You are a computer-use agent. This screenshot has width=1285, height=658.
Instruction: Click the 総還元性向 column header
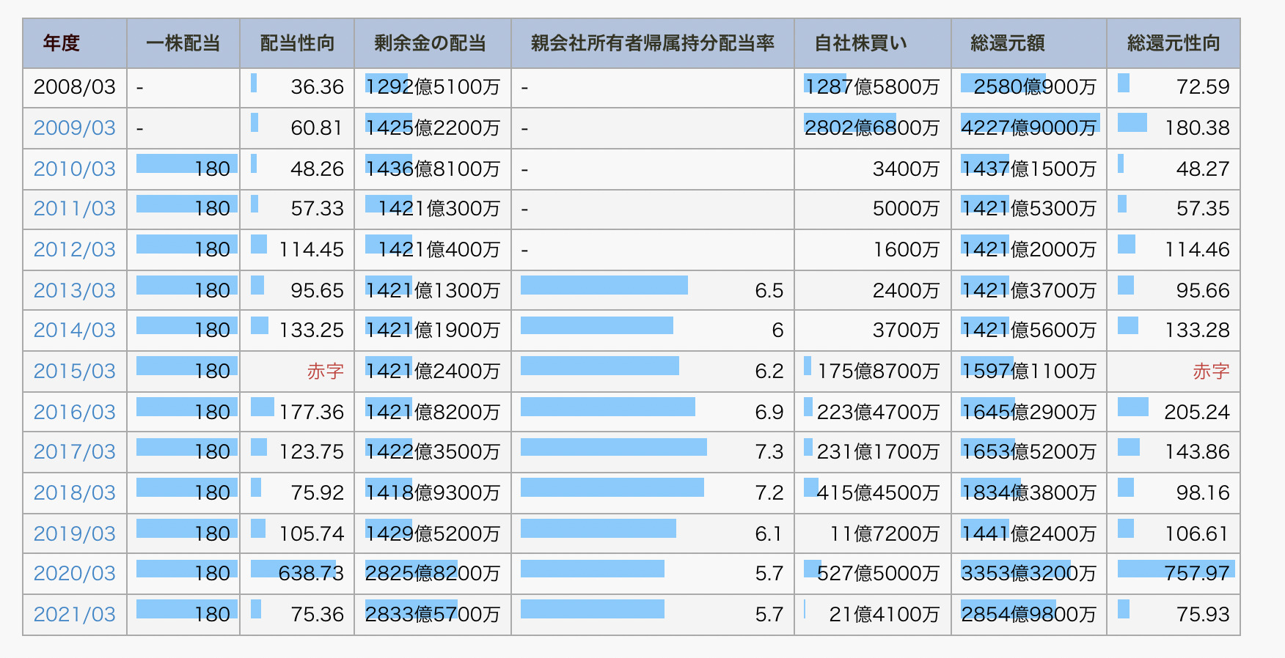[x=1174, y=44]
